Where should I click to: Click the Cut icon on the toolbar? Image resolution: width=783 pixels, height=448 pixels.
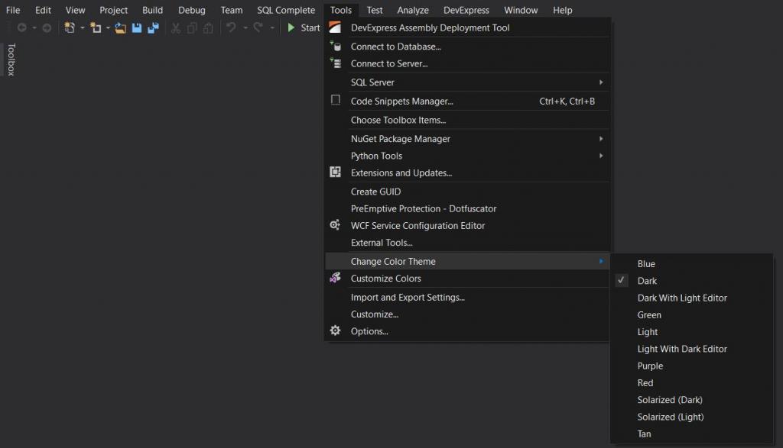[x=175, y=27]
